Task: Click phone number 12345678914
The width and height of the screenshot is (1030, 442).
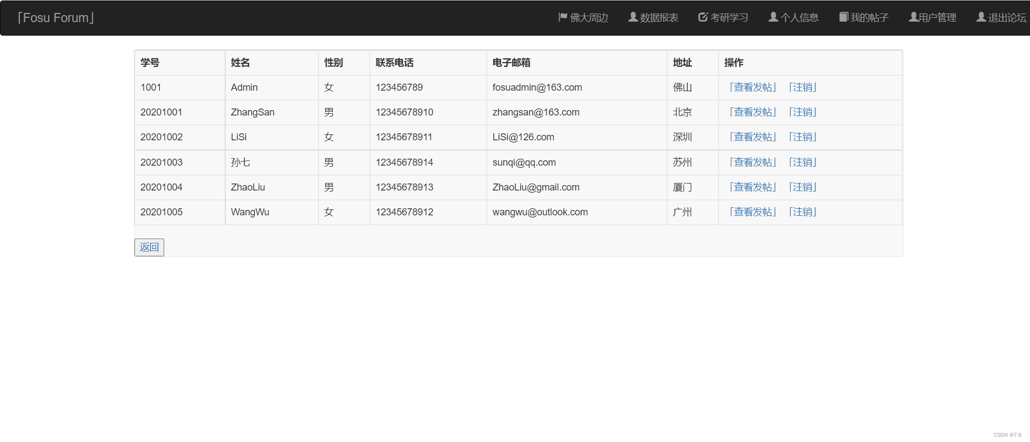Action: click(x=405, y=162)
